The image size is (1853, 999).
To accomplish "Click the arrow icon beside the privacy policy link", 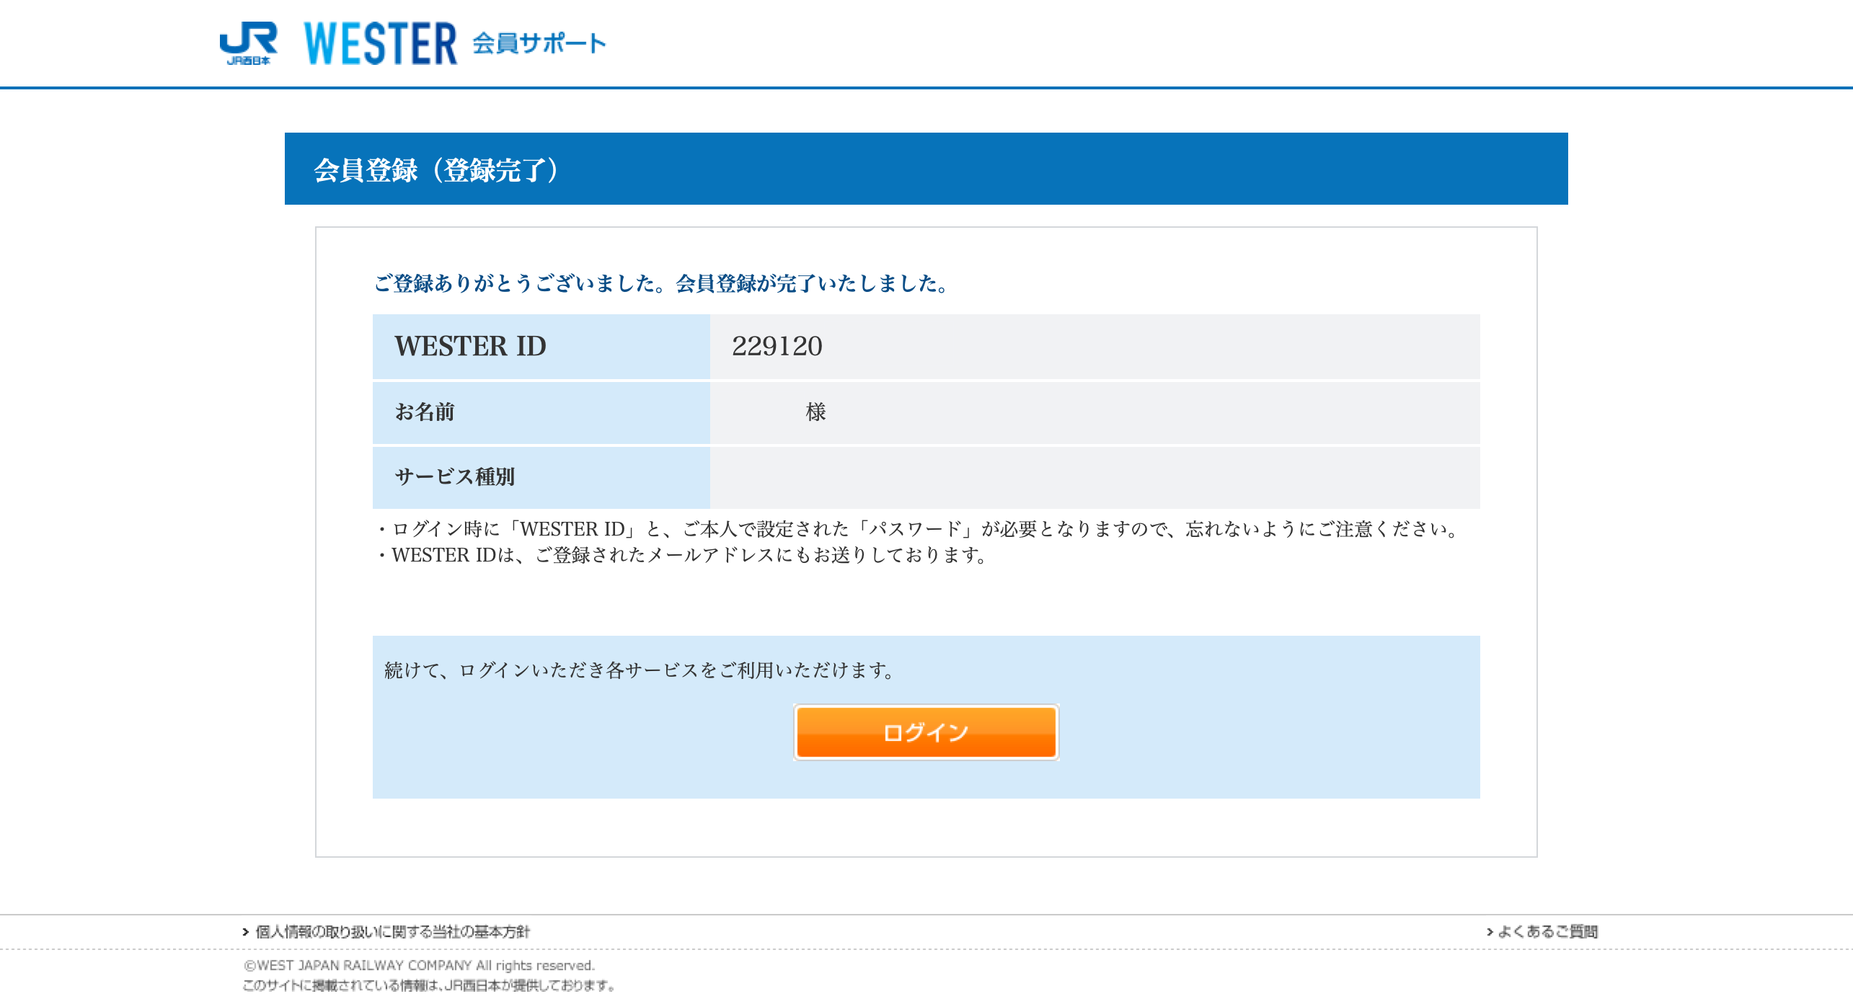I will pyautogui.click(x=246, y=931).
